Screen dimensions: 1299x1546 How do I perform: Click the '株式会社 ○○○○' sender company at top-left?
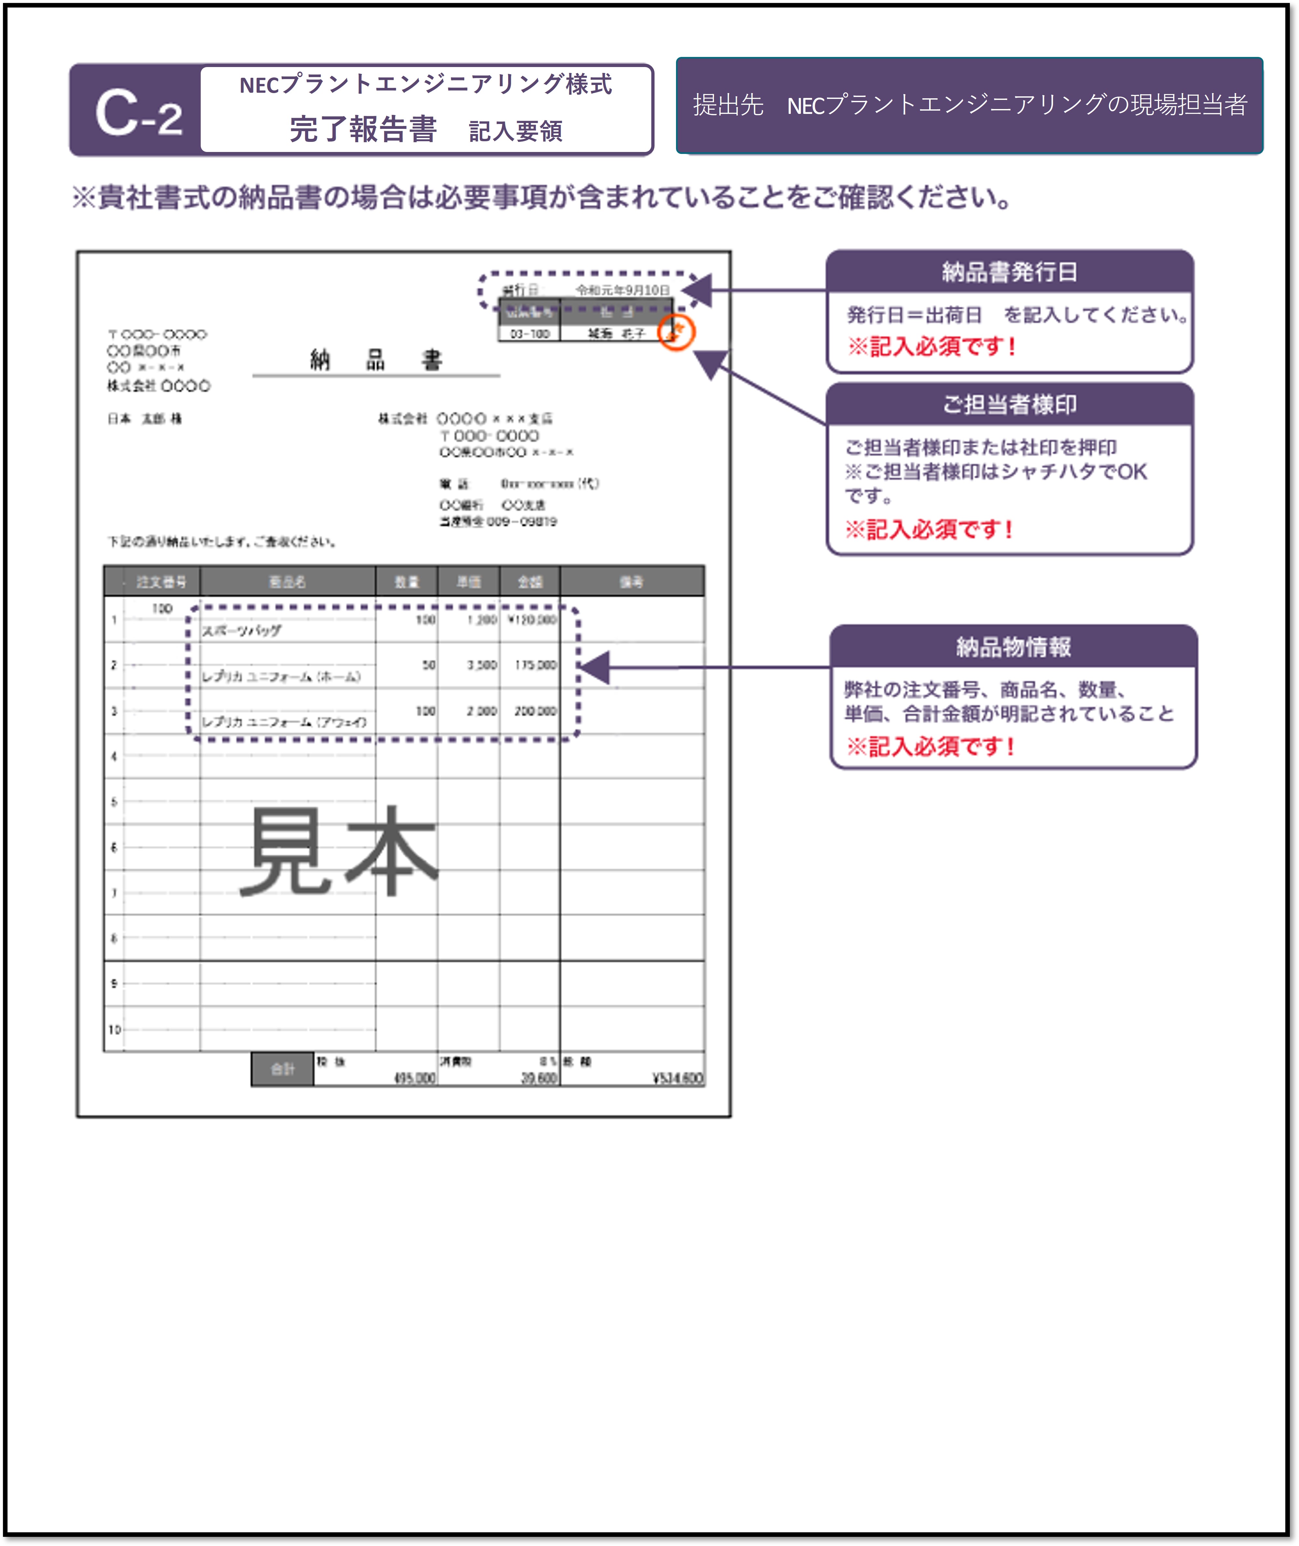158,386
